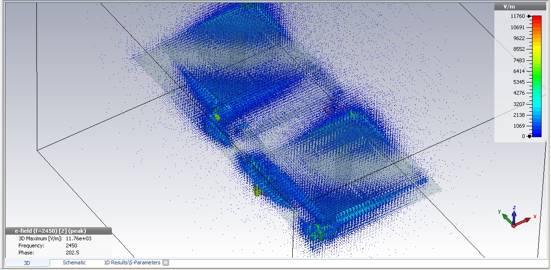Click the red region of the color bar
This screenshot has height=270, width=551.
click(537, 21)
